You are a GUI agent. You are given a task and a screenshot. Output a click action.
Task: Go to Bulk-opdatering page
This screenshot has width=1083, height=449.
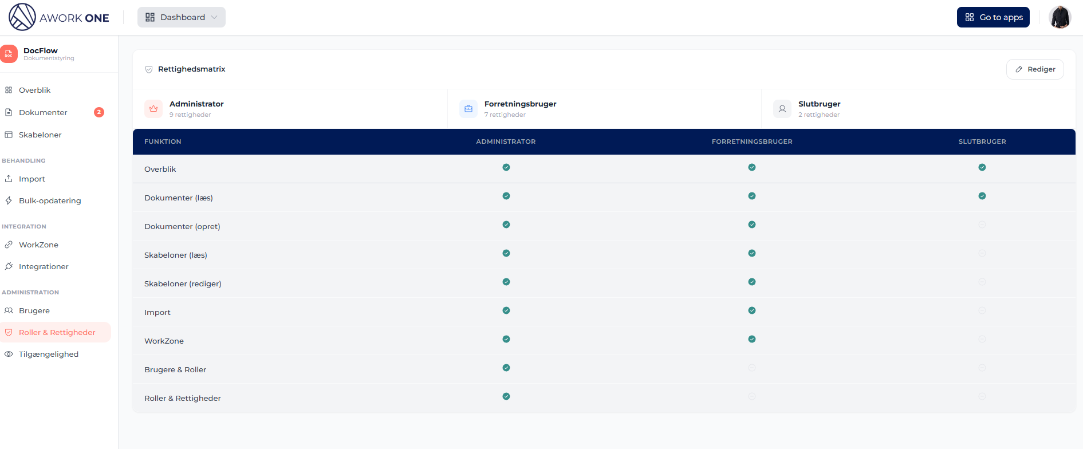pyautogui.click(x=50, y=200)
